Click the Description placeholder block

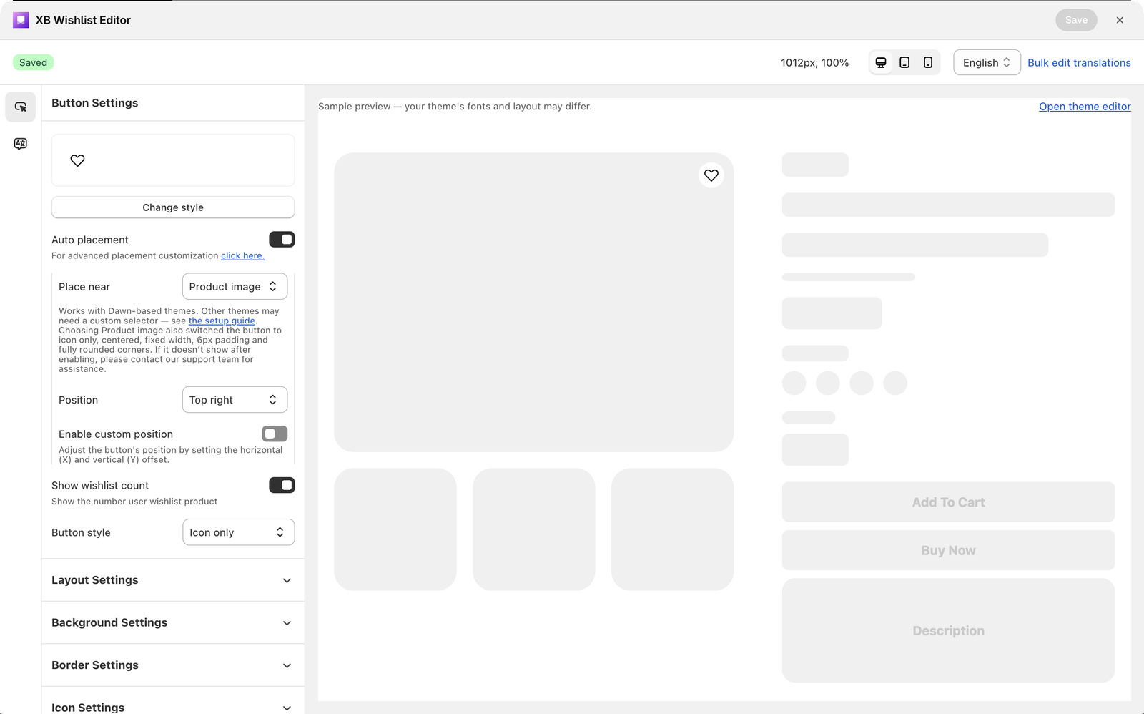coord(948,630)
